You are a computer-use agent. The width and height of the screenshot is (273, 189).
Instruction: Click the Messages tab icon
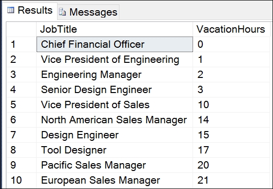coord(62,12)
